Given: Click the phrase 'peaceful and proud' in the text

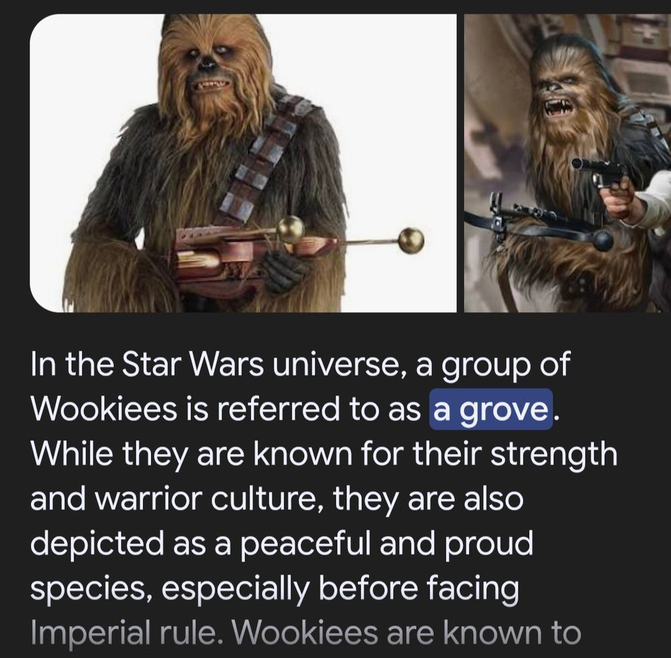Looking at the screenshot, I should tap(386, 543).
